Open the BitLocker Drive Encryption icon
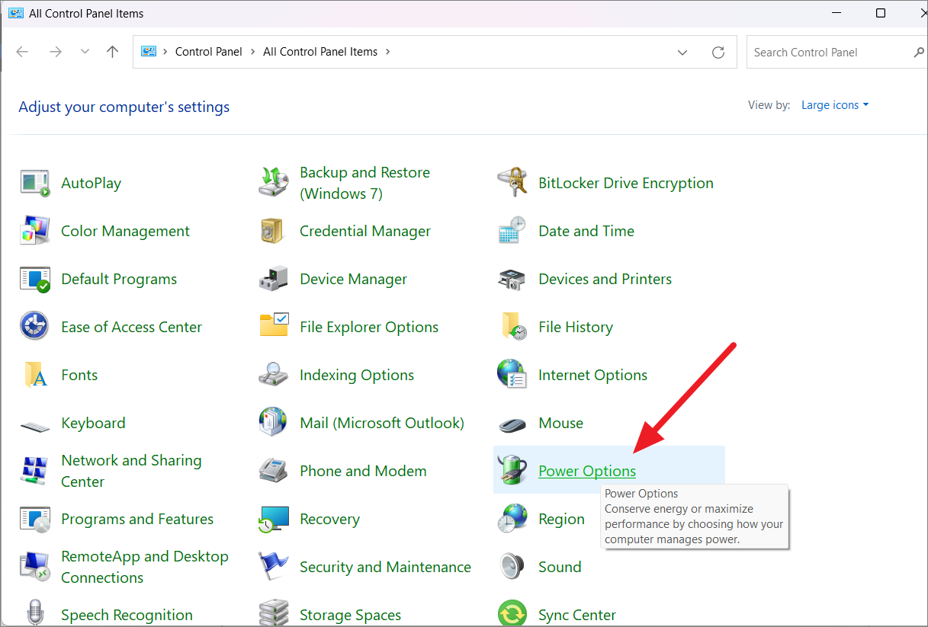 pos(512,183)
